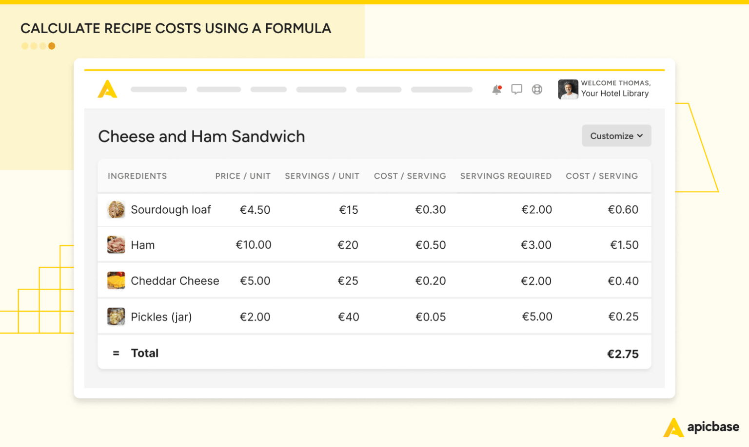Select the highlighted fourth progress dot
The width and height of the screenshot is (749, 447).
(x=52, y=45)
